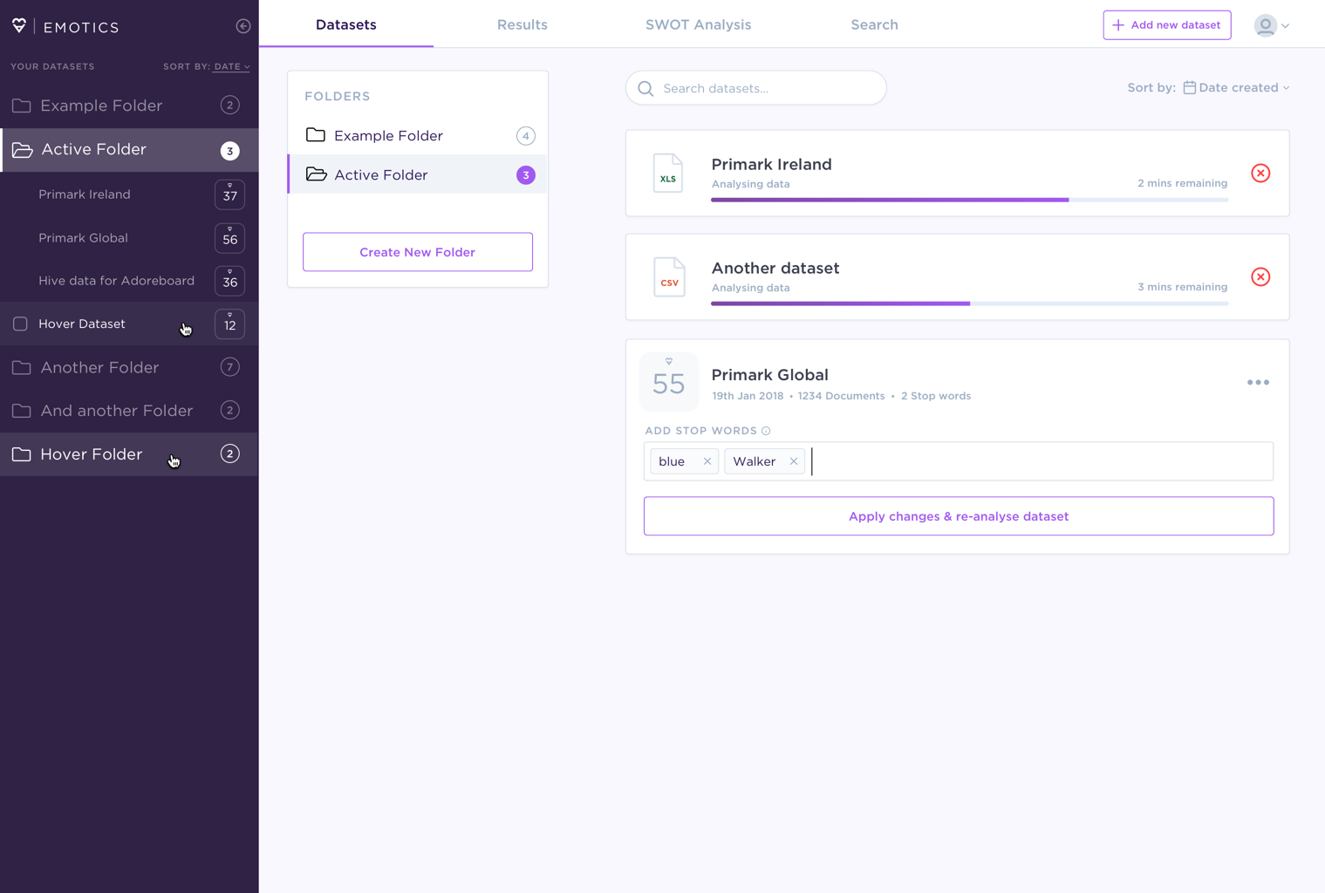Click the Hive data score badge 36
The height and width of the screenshot is (893, 1325).
tap(230, 281)
